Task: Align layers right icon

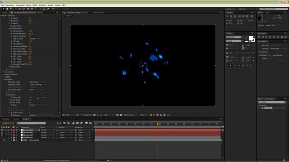Action: (x=235, y=16)
